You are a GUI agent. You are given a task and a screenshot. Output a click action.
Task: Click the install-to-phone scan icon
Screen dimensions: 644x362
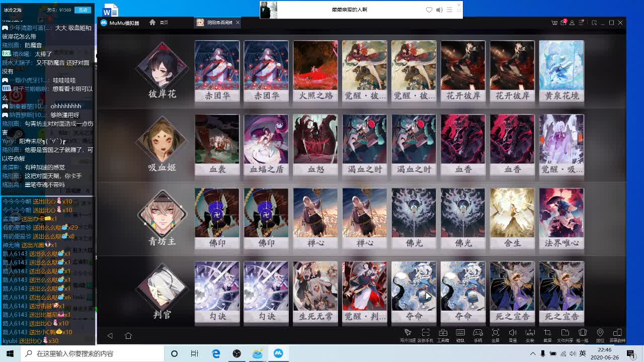click(x=425, y=335)
